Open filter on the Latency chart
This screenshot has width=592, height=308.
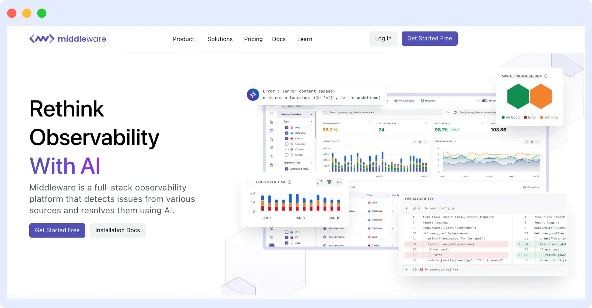point(420,142)
